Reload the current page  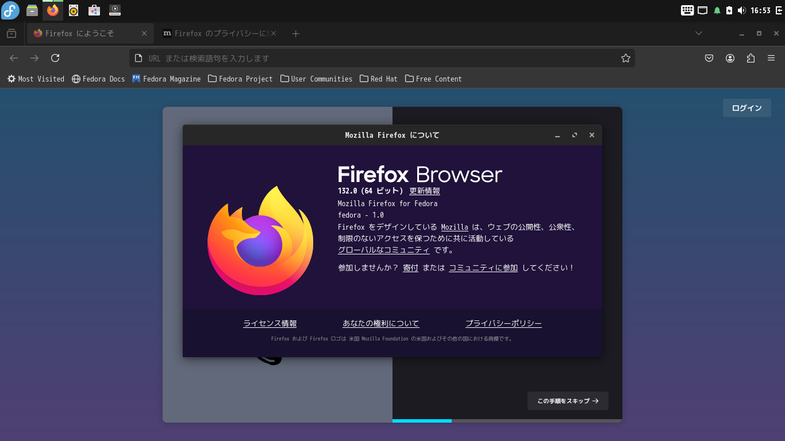[x=55, y=58]
